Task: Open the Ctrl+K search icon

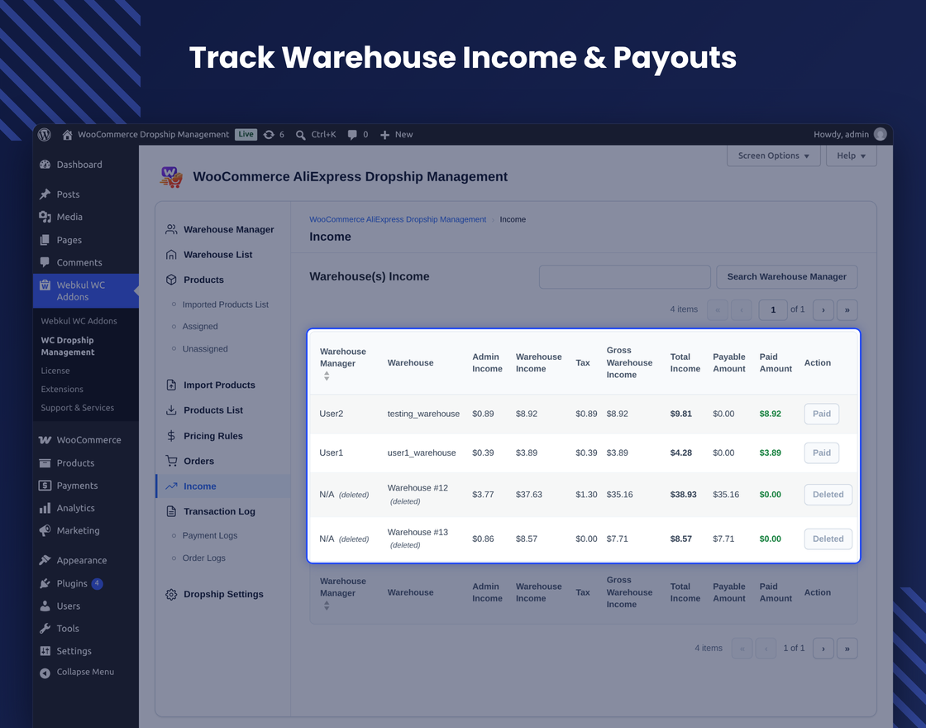Action: [301, 135]
